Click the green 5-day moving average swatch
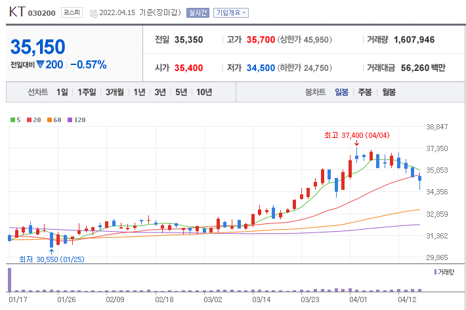This screenshot has width=466, height=310. [x=12, y=120]
